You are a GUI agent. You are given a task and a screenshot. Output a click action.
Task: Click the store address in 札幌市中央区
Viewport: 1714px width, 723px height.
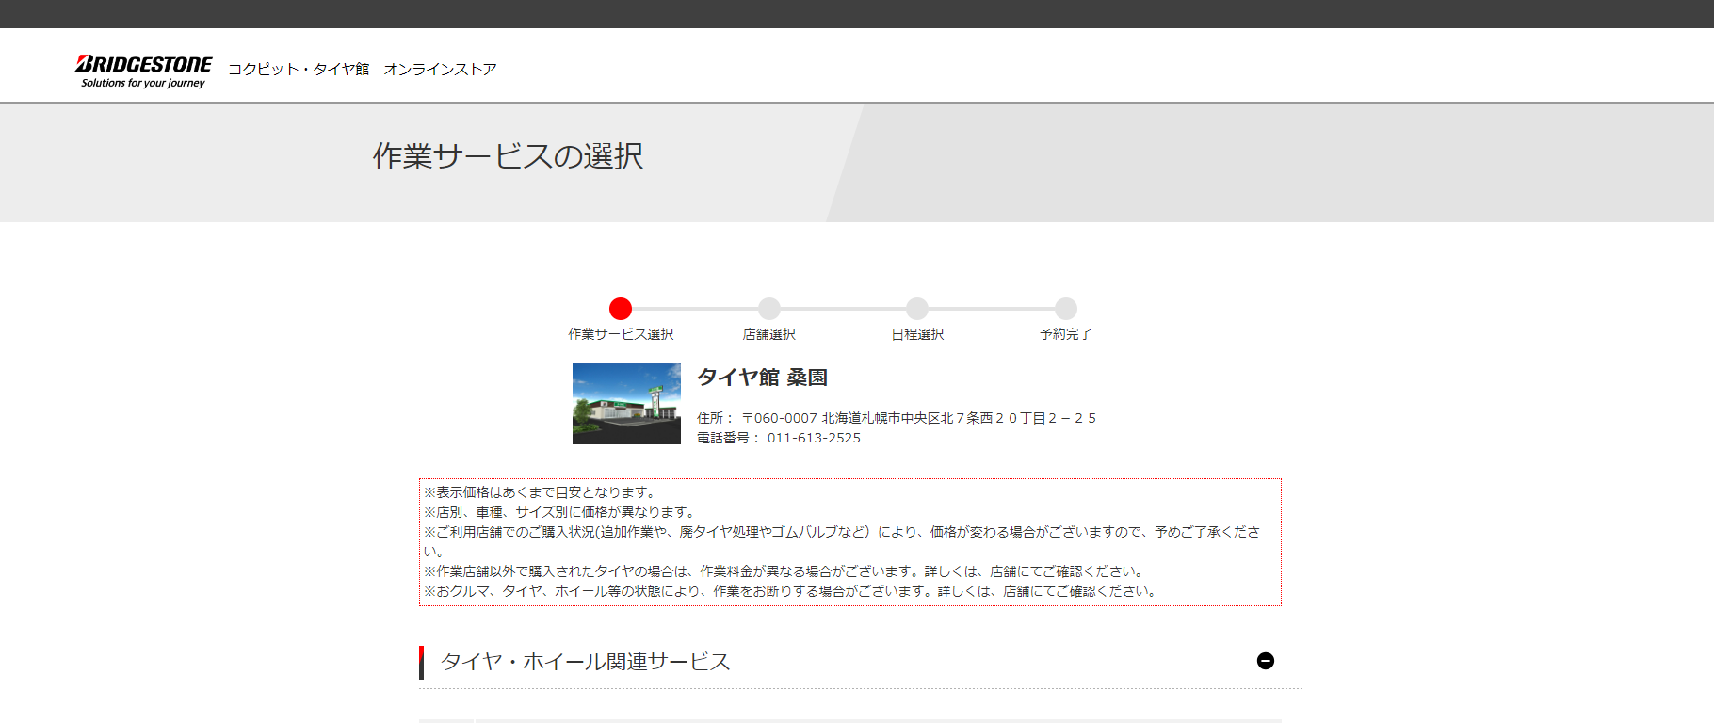click(x=918, y=418)
